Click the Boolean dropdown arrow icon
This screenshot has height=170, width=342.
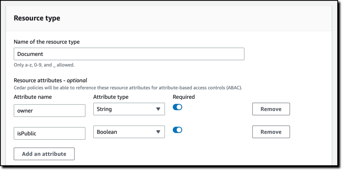click(x=158, y=132)
